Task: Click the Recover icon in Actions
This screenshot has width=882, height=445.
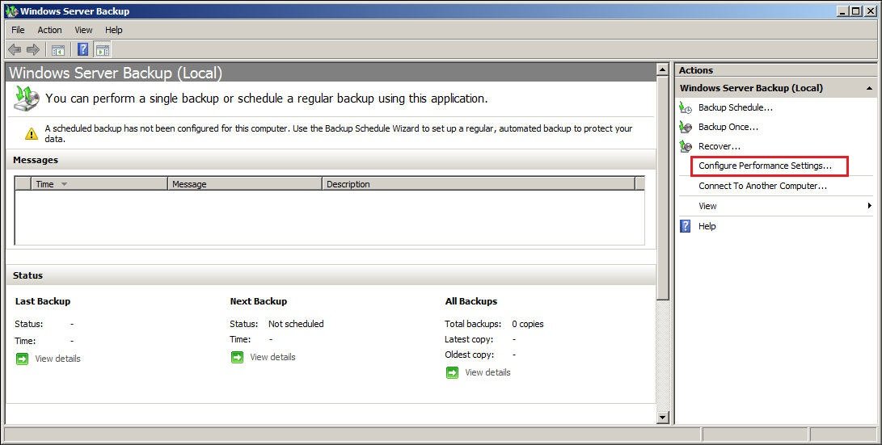Action: [685, 146]
